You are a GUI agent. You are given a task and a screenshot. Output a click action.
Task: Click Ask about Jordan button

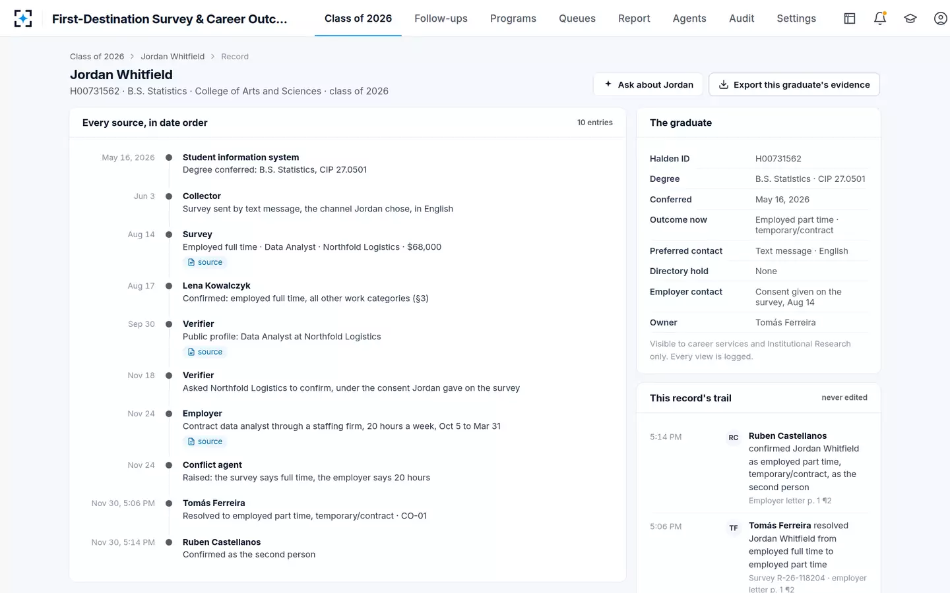click(x=649, y=84)
